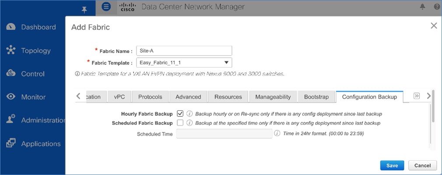Screen dimensions: 442x175
Task: Show info for Hourly Fabric Backup
Action: click(x=189, y=114)
